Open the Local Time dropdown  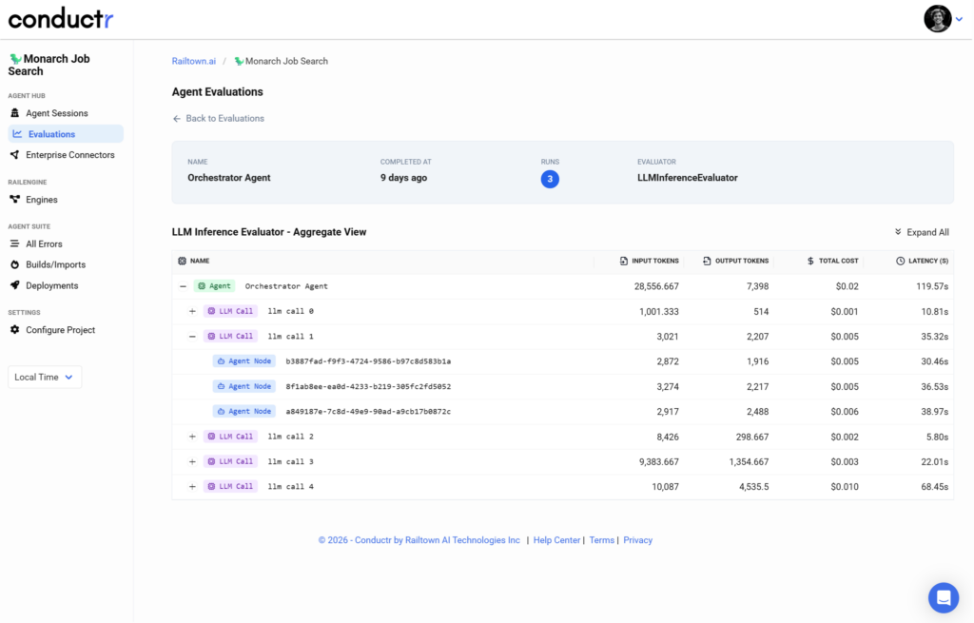[45, 378]
